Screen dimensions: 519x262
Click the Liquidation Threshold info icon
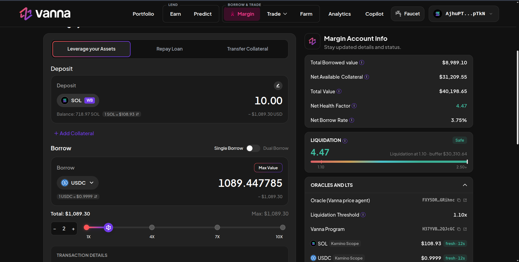363,215
